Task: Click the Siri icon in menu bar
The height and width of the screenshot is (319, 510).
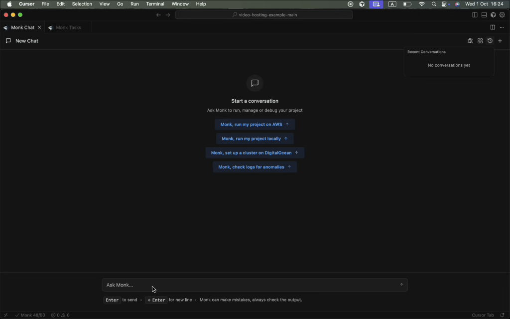Action: (457, 4)
